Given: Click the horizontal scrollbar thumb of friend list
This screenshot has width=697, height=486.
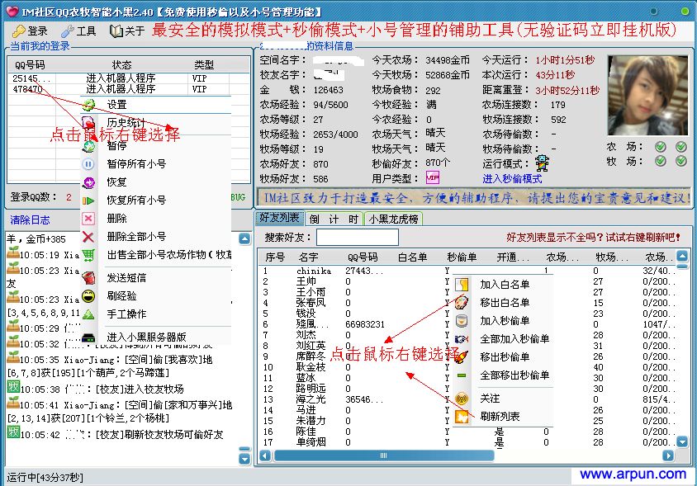Looking at the screenshot, I should pos(384,455).
